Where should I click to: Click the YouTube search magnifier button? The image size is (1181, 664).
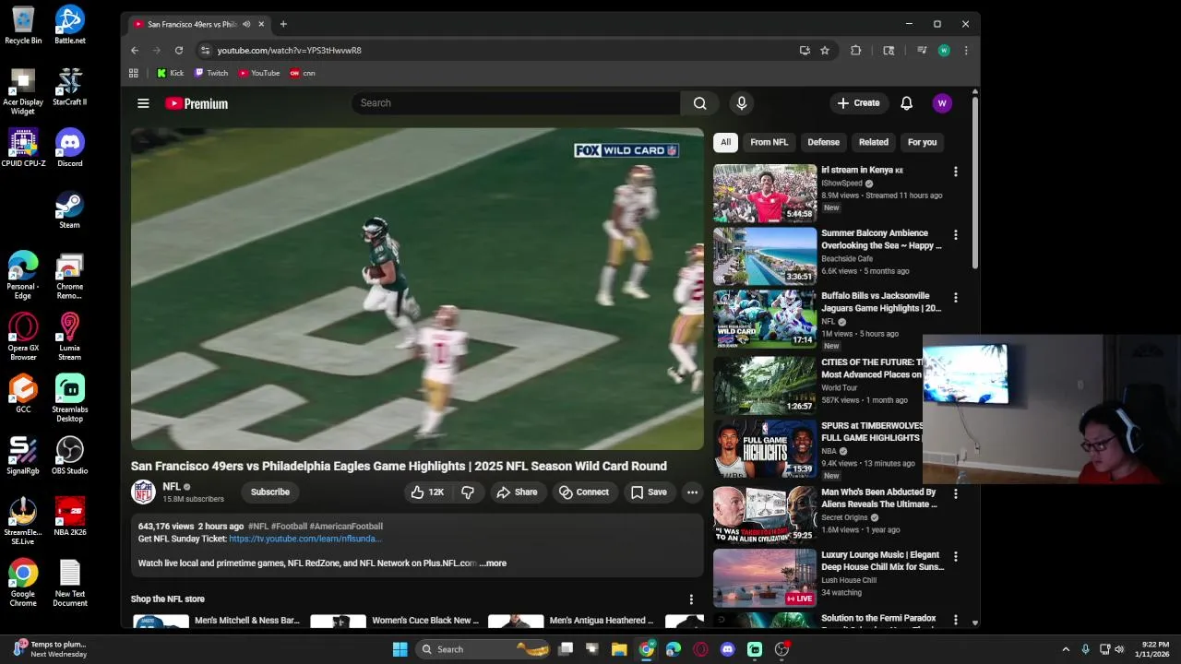[700, 103]
